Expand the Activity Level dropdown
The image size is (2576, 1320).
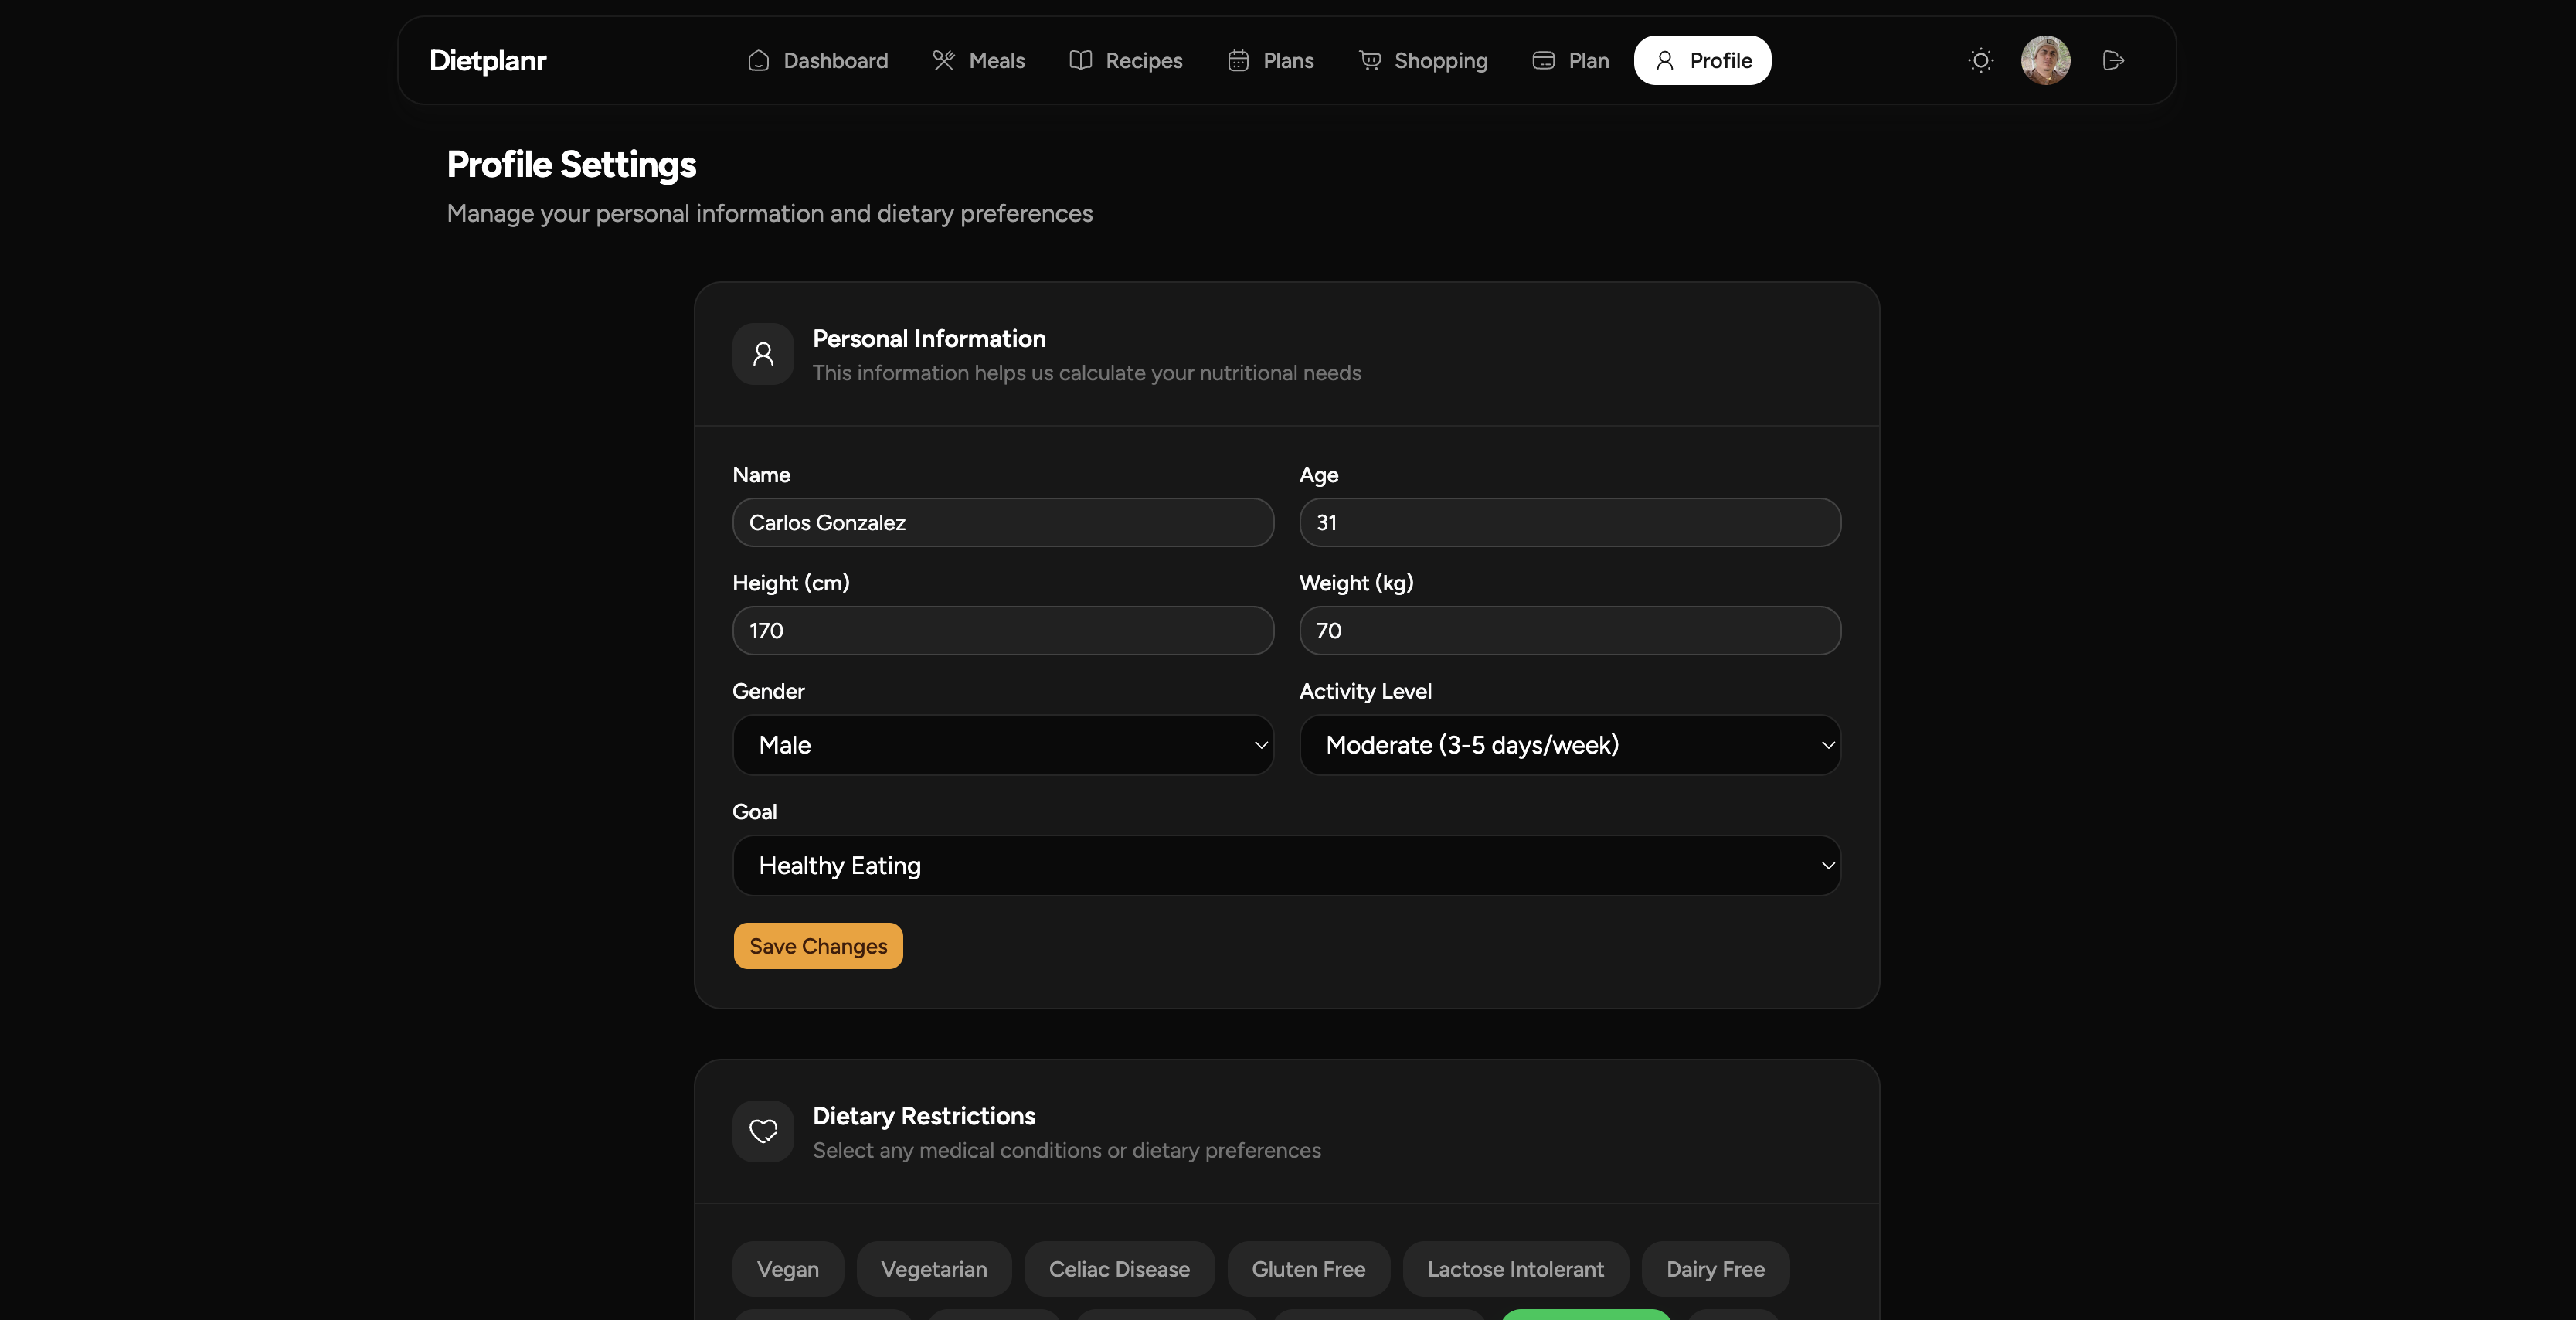pyautogui.click(x=1569, y=745)
